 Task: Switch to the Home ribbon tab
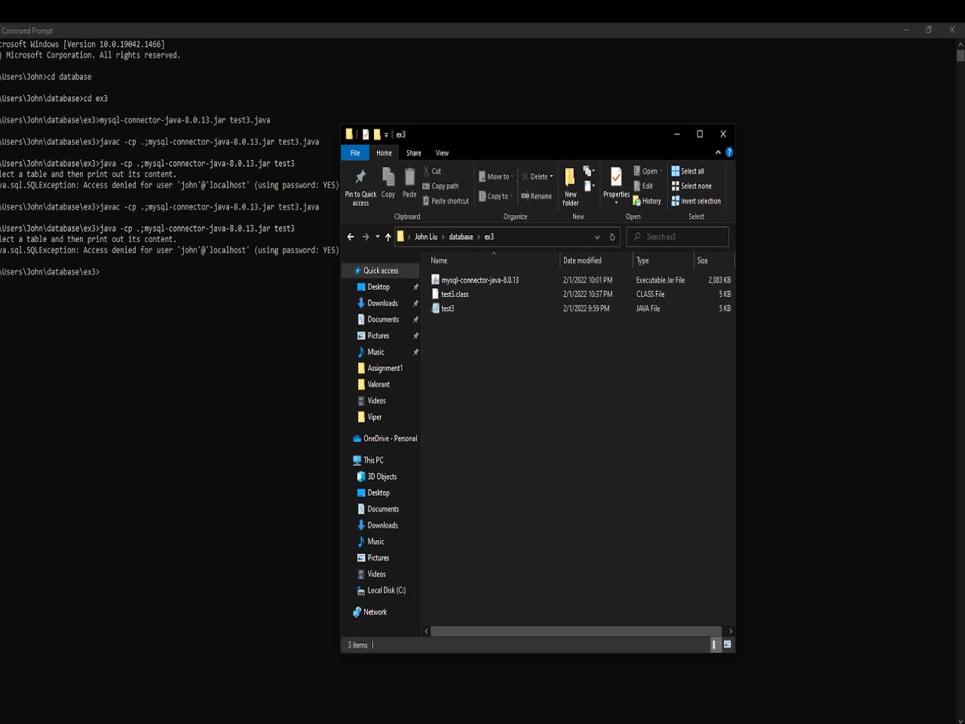point(384,153)
